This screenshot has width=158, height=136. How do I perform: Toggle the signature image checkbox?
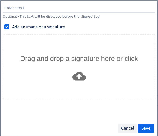tap(7, 27)
